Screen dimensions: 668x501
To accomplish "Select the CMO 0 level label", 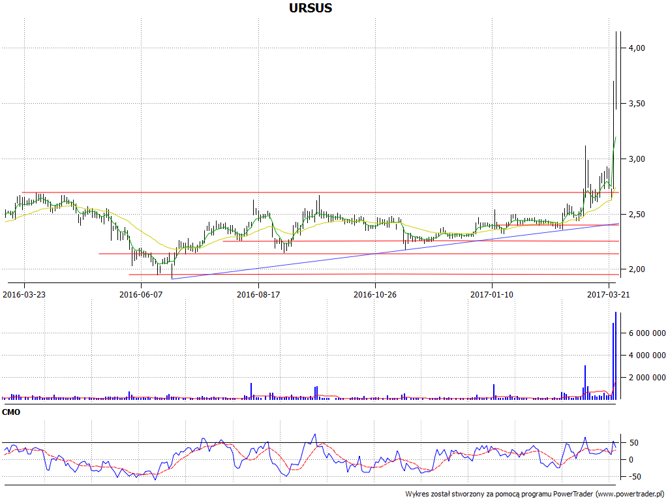I will pos(631,460).
